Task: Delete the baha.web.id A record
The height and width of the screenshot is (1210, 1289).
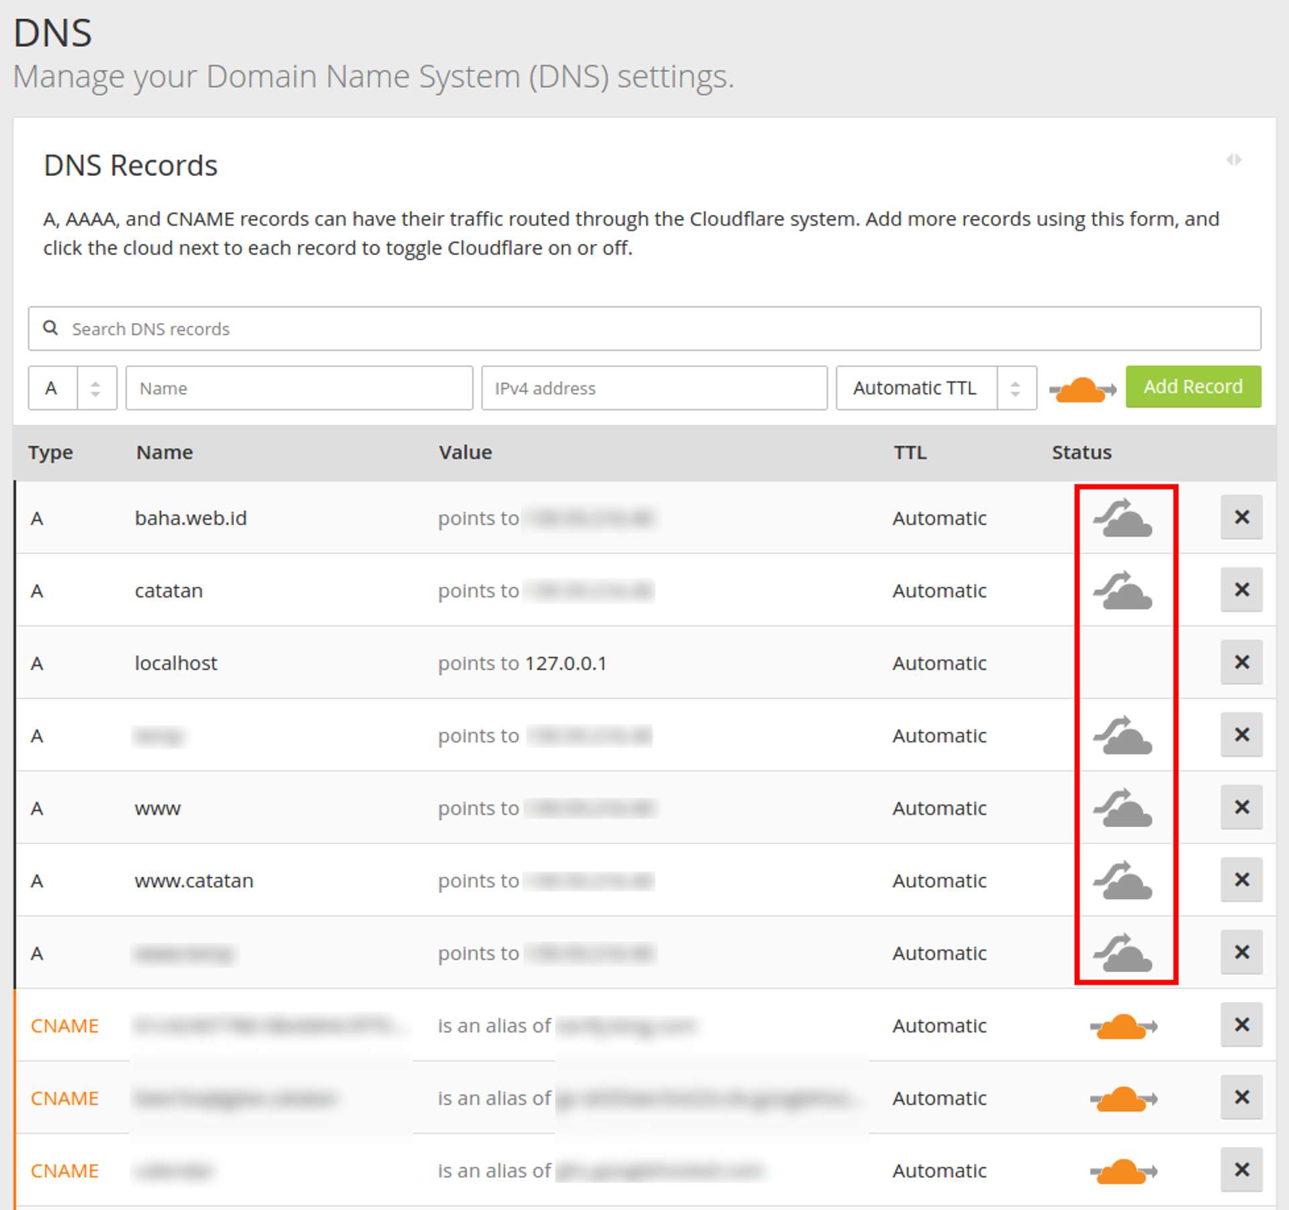Action: (x=1241, y=517)
